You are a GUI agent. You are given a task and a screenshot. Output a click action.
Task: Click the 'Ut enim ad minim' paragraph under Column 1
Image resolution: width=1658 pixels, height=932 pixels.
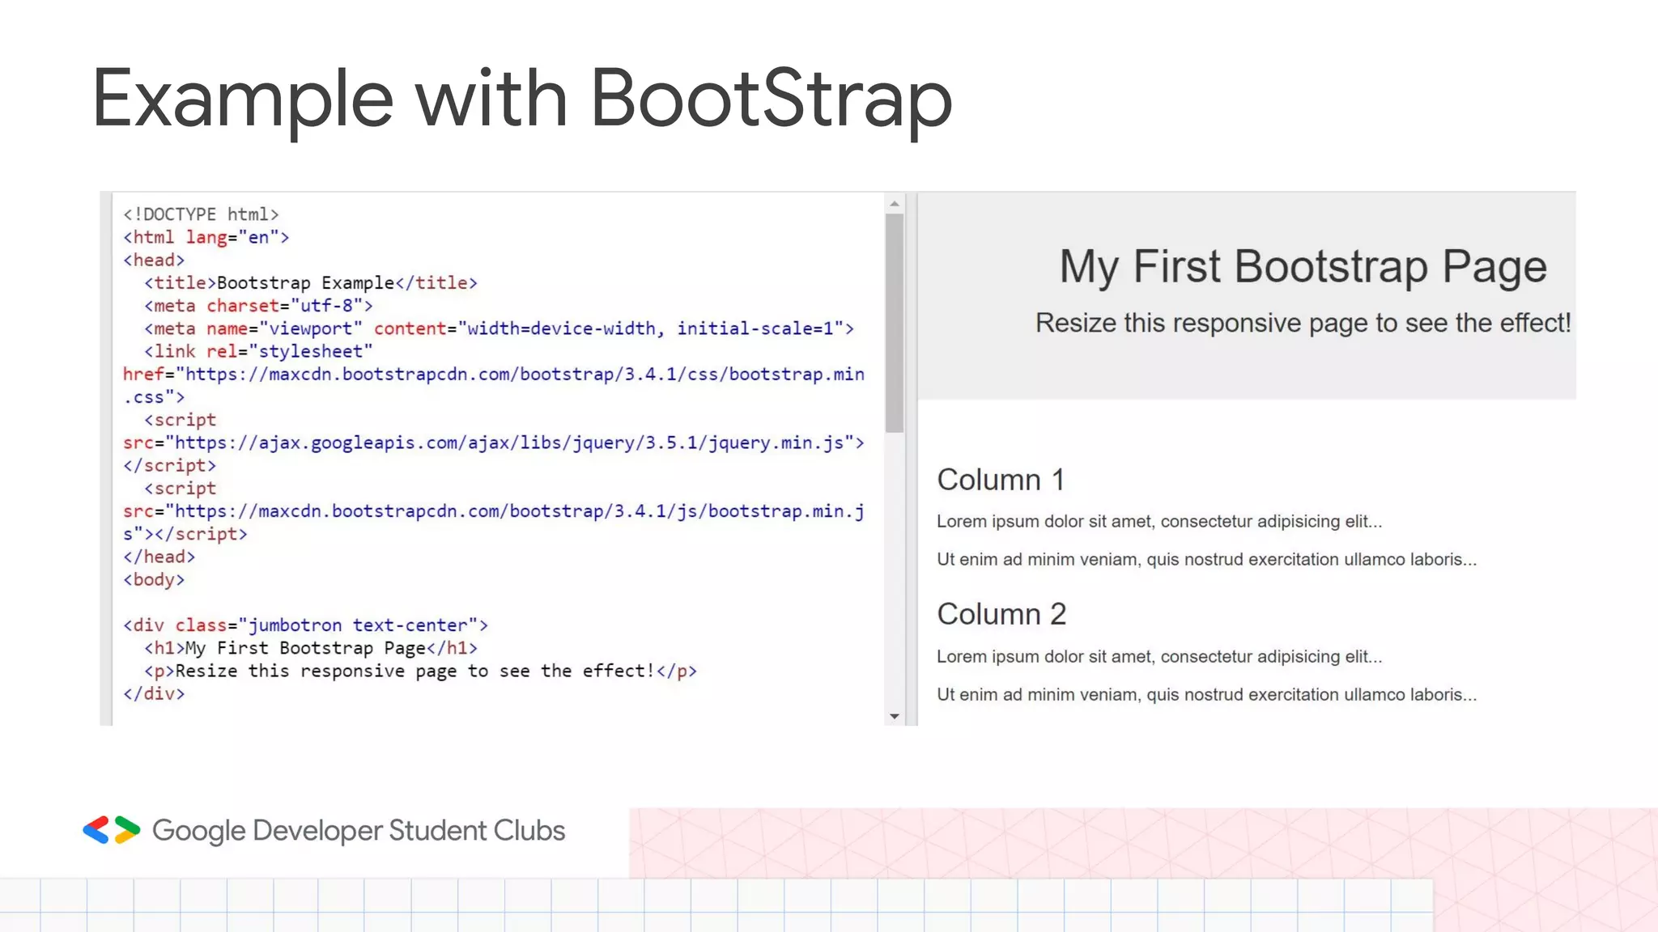1207,560
